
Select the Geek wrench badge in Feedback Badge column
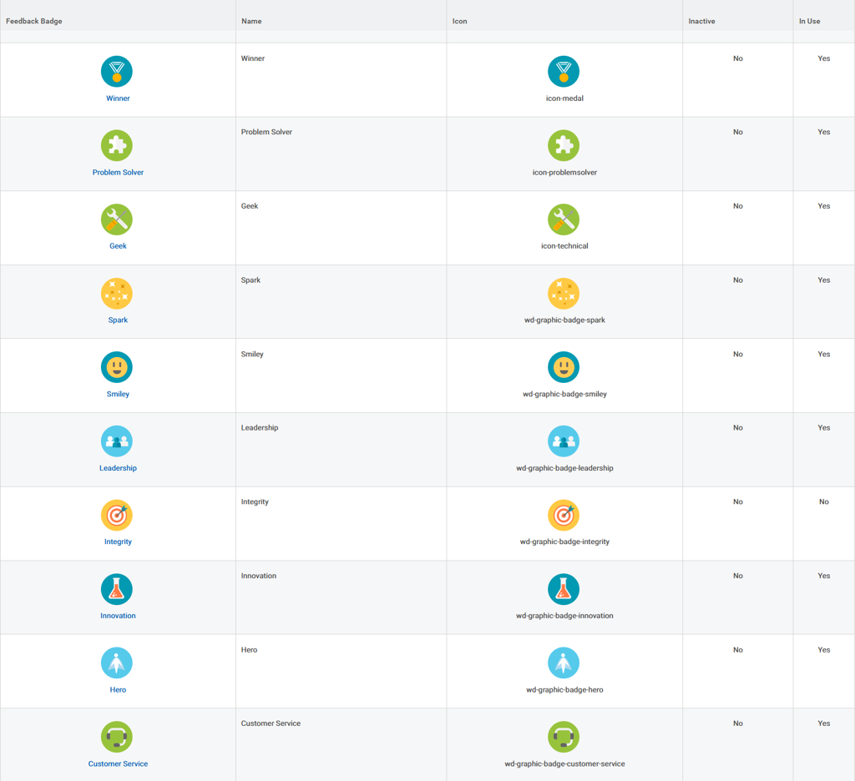click(x=117, y=219)
